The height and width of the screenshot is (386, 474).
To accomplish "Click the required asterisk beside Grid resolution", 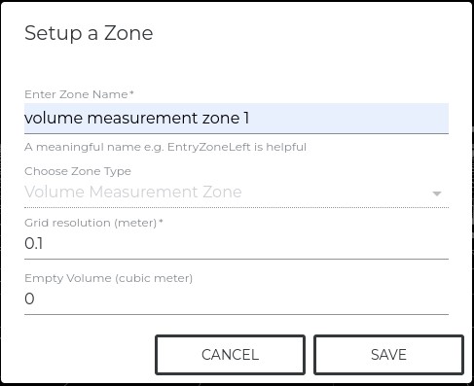I will coord(161,221).
